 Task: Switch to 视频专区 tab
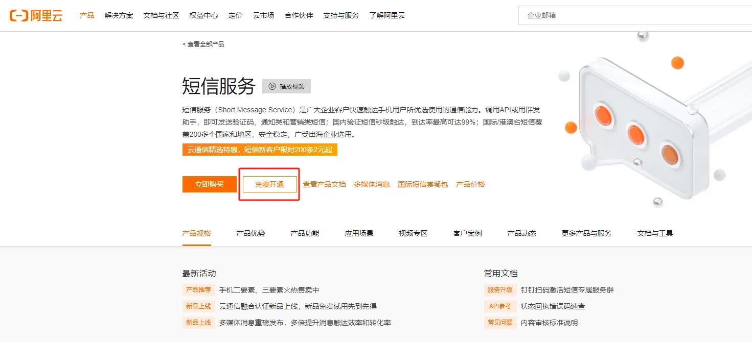click(x=413, y=233)
